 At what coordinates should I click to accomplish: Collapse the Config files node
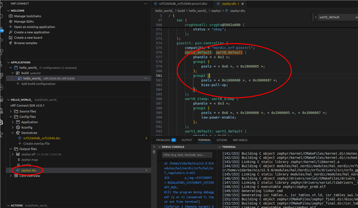[x=11, y=117]
